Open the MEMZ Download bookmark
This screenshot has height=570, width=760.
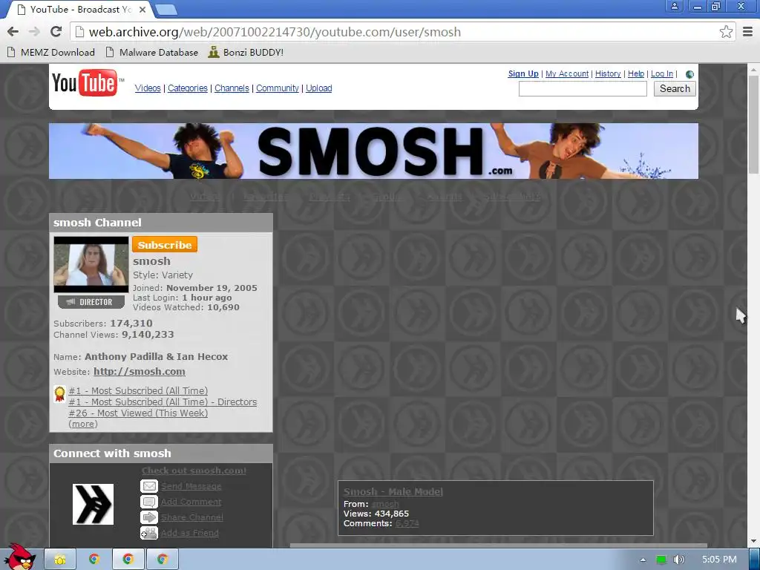(51, 53)
